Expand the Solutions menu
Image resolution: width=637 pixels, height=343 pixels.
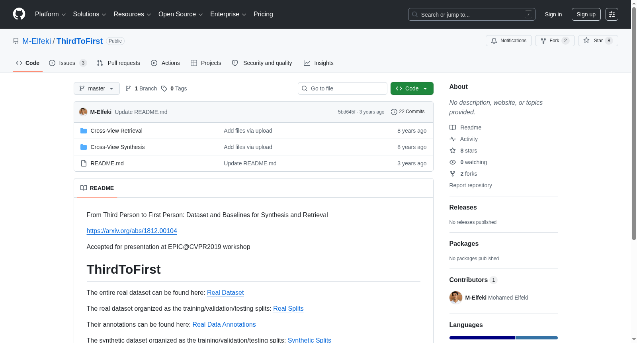coord(90,14)
